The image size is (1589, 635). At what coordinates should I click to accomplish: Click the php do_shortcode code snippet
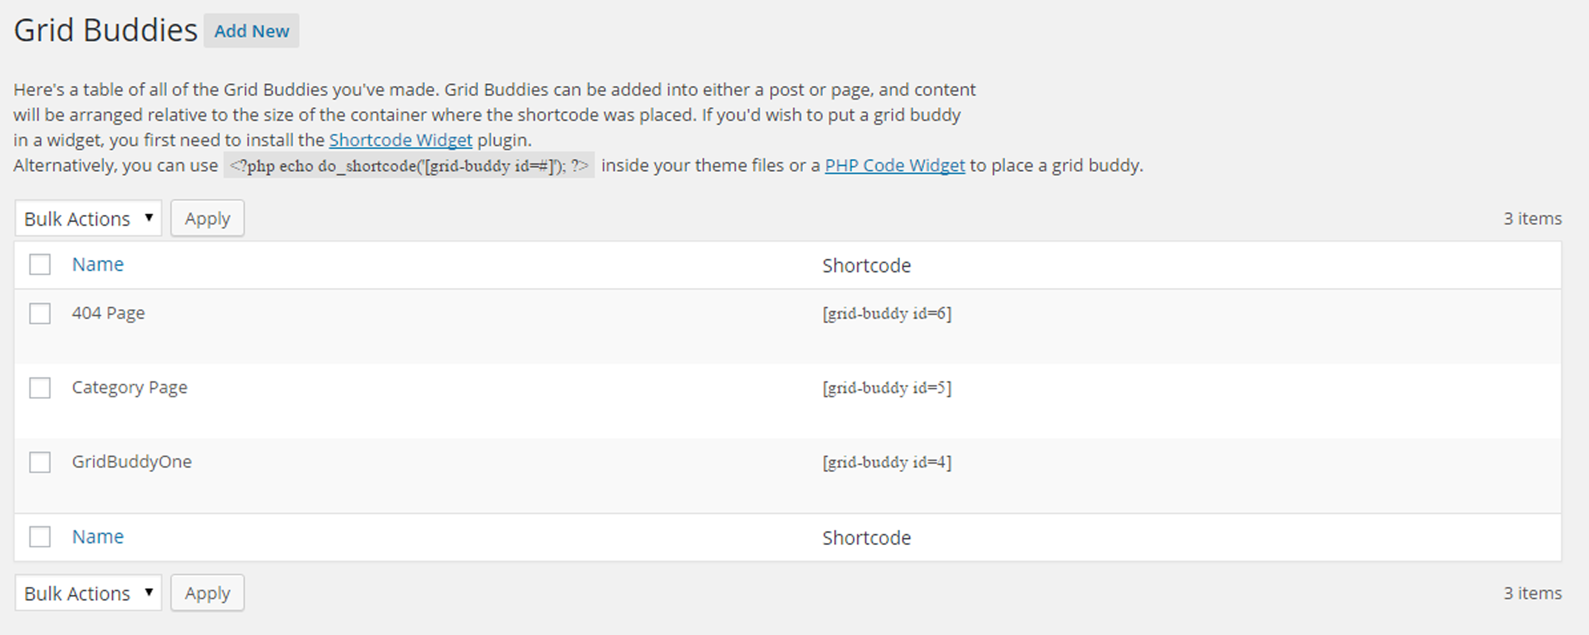(x=409, y=166)
